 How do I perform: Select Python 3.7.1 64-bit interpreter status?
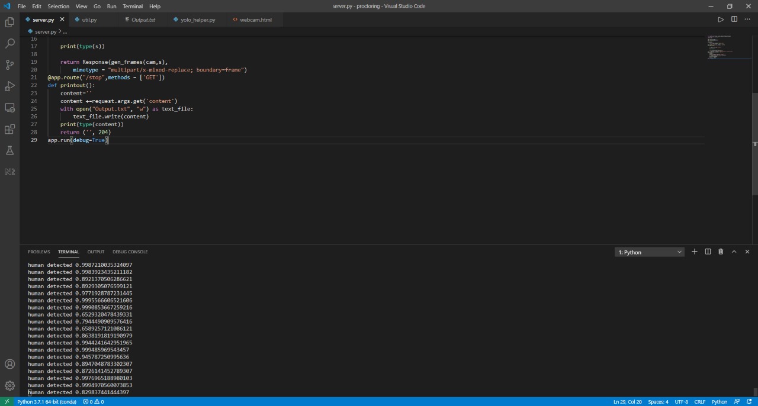click(x=47, y=402)
